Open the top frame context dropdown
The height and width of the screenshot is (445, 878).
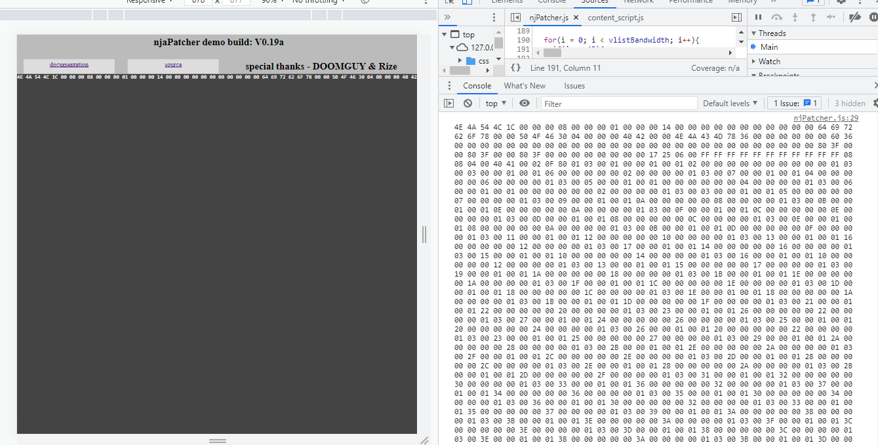click(x=495, y=103)
